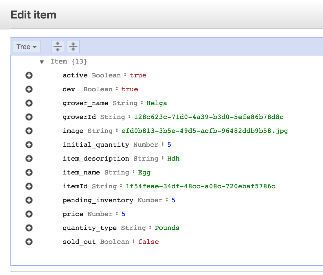Click the plus icon beside the active row
323x275 pixels.
(29, 75)
